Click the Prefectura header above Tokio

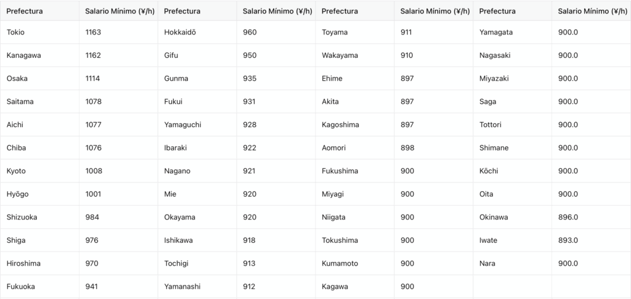24,11
